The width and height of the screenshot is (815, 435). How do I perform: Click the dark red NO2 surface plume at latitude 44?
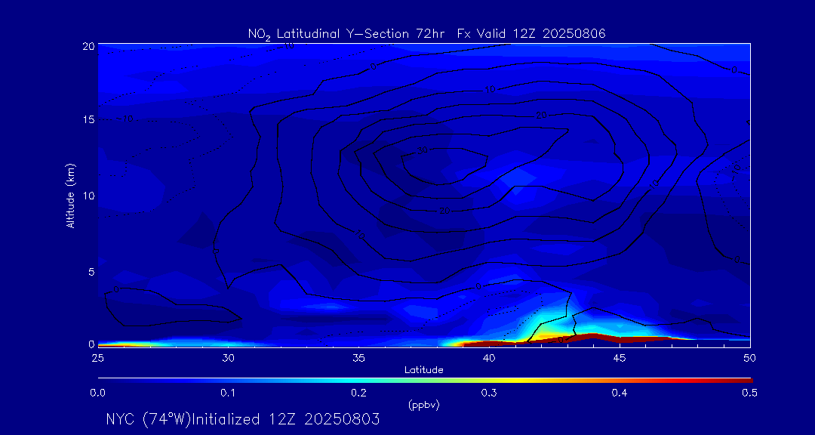tap(594, 337)
